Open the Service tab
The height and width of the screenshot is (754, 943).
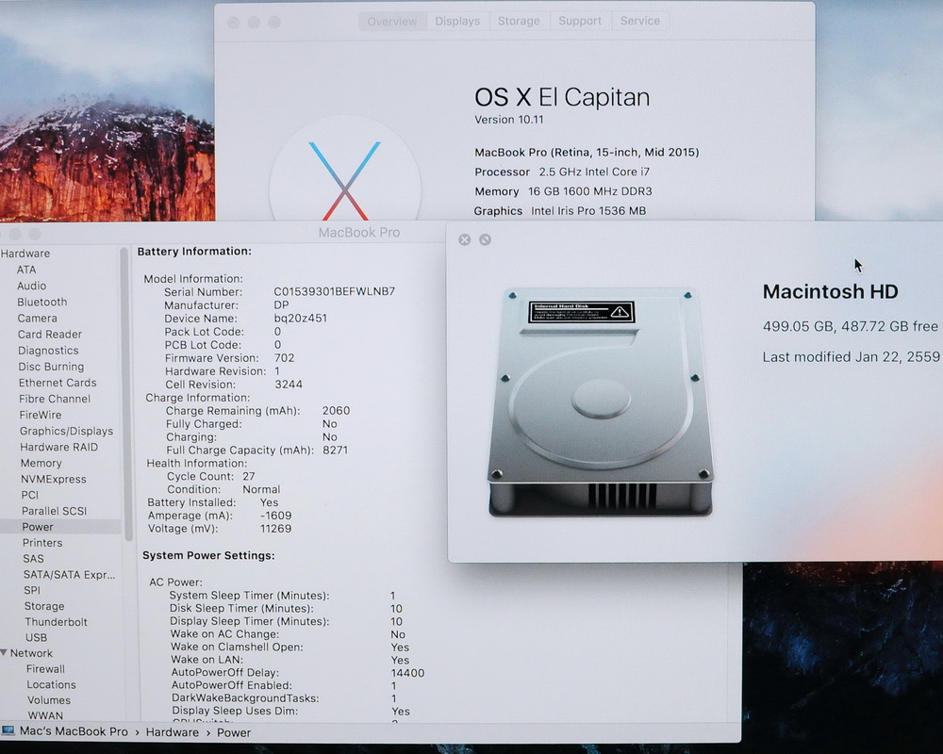[x=640, y=21]
